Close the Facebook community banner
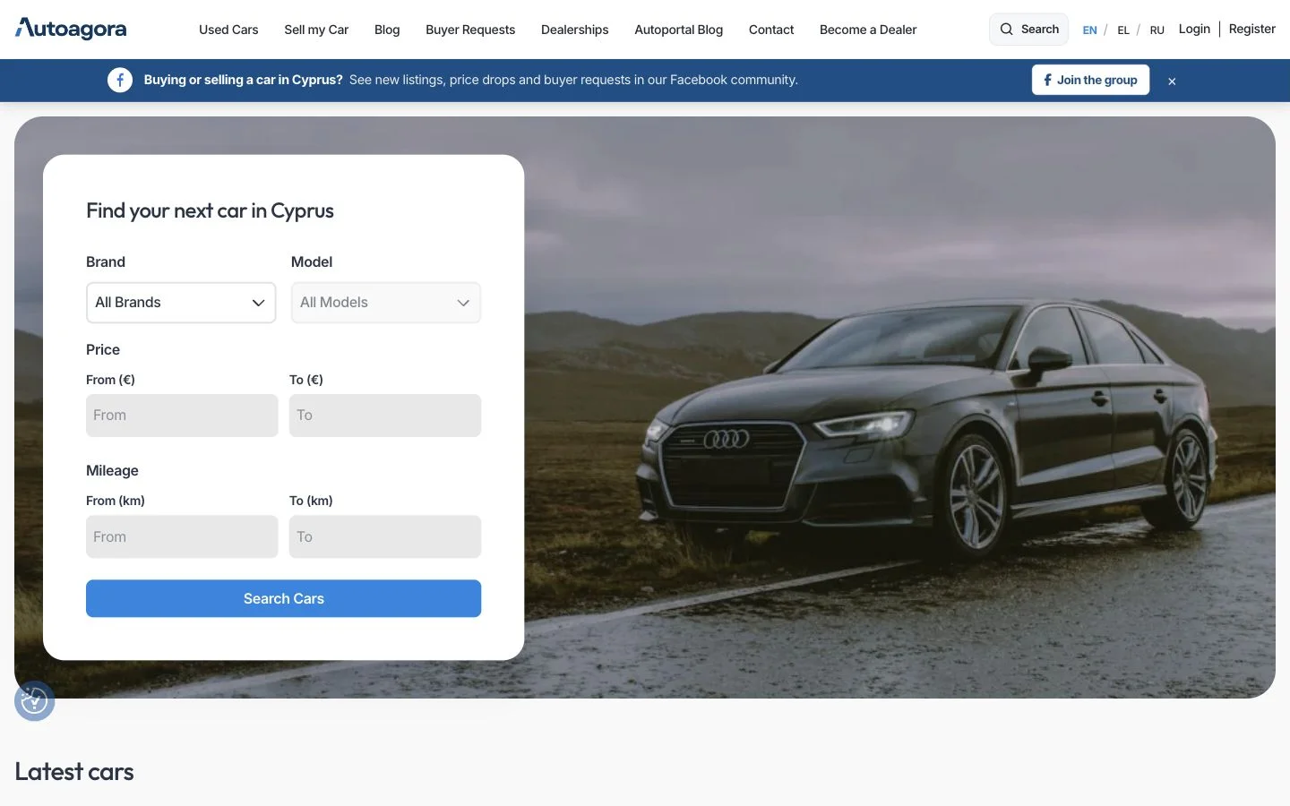The image size is (1290, 806). [1172, 81]
